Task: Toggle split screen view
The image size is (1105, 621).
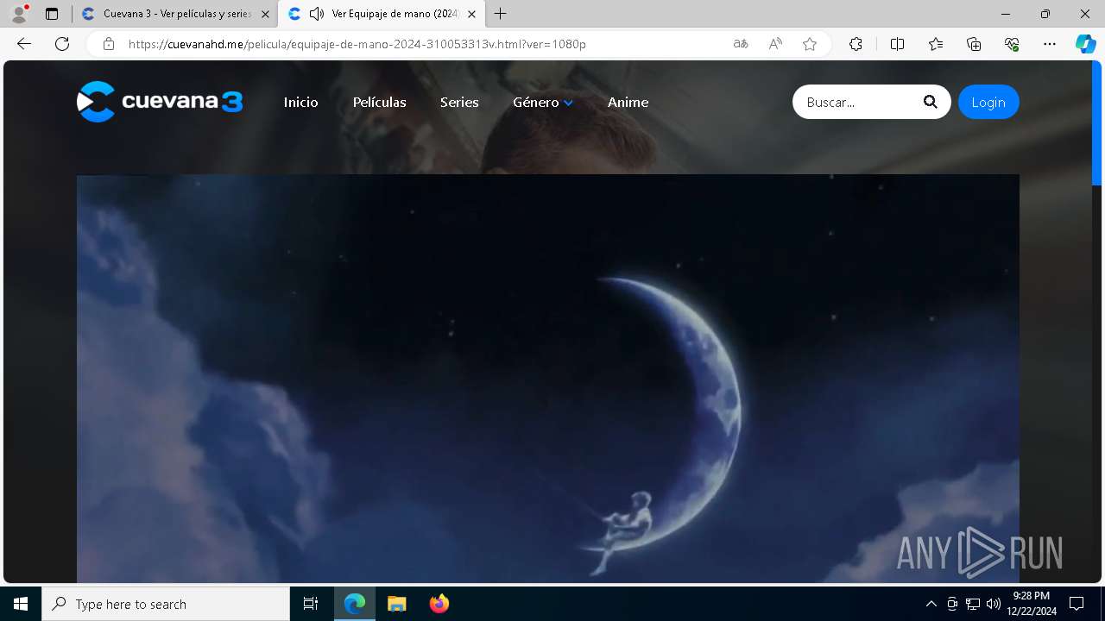Action: click(x=897, y=44)
